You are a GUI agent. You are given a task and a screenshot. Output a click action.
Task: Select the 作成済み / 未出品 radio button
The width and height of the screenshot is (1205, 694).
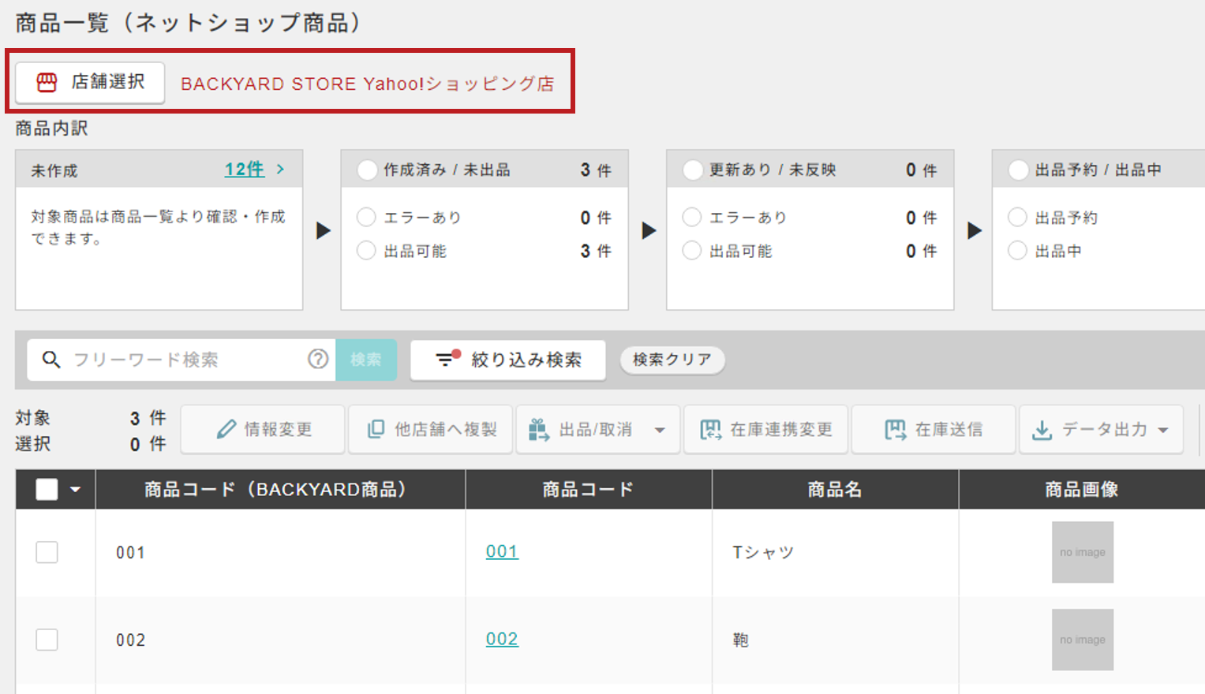point(367,170)
